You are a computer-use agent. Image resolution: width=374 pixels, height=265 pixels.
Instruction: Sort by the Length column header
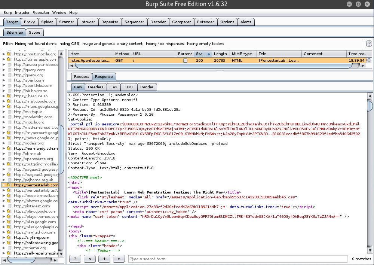[220, 54]
